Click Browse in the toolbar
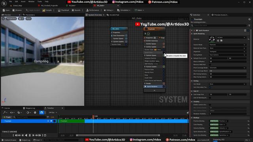Screen dimensions: 253x142 pos(17,10)
